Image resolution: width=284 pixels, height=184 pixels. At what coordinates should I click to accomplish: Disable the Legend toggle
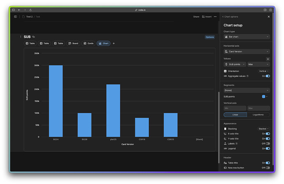point(268,148)
